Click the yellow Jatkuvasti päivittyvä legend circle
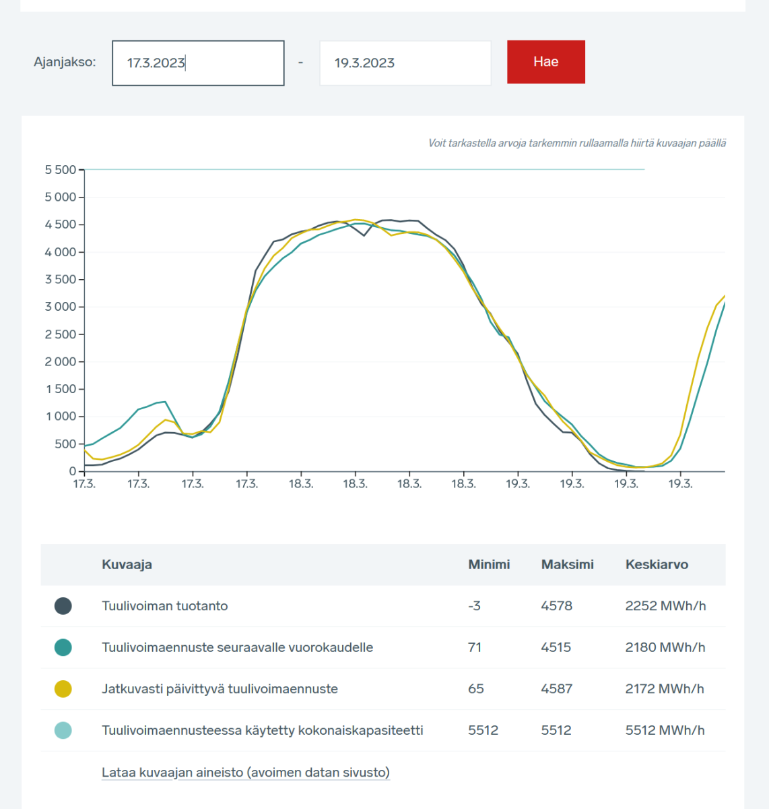The height and width of the screenshot is (809, 769). [63, 689]
